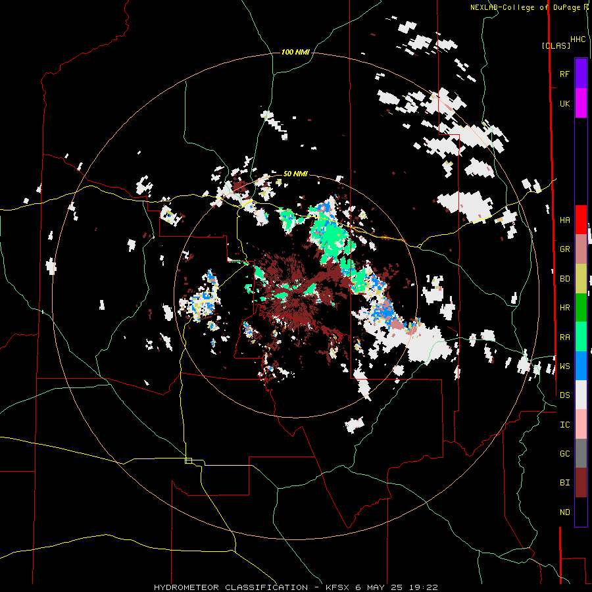Click the HYDROMETEOR CLASSIFICATION title text
This screenshot has height=592, width=592.
point(231,587)
